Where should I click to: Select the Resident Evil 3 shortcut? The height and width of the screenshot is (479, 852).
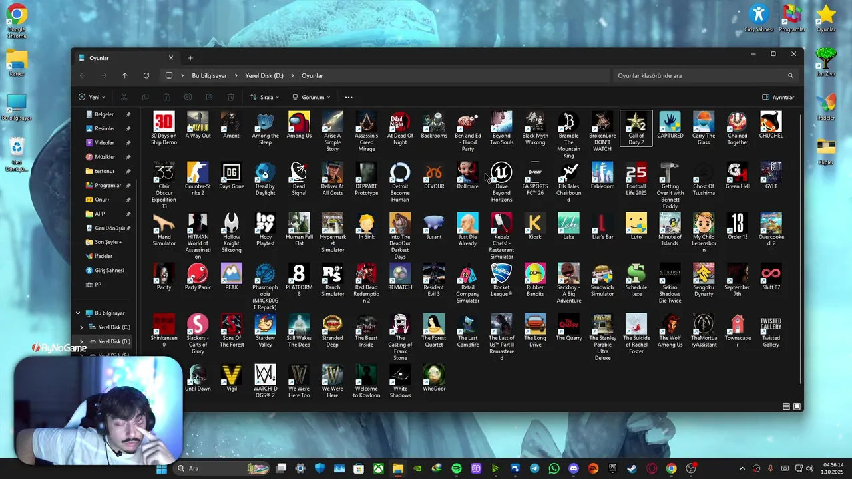[x=434, y=281]
